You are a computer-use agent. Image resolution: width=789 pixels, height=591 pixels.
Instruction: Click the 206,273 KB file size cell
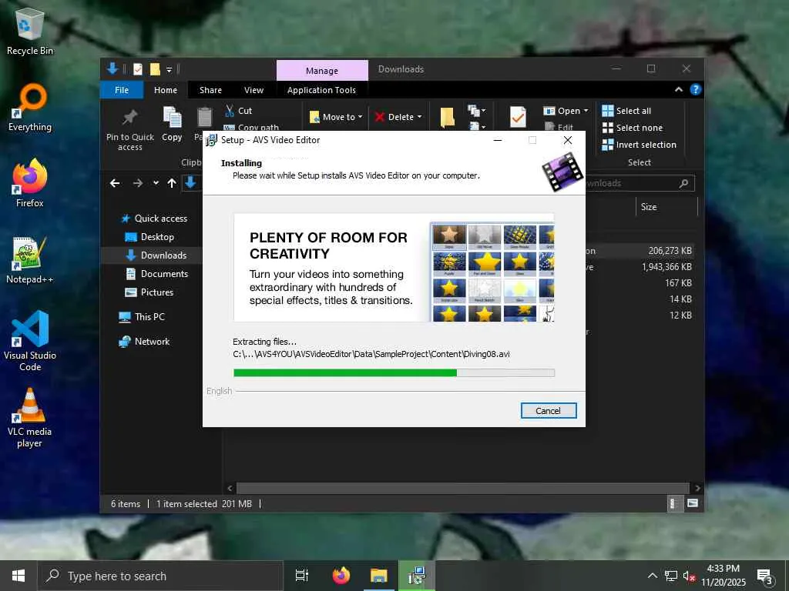coord(670,251)
